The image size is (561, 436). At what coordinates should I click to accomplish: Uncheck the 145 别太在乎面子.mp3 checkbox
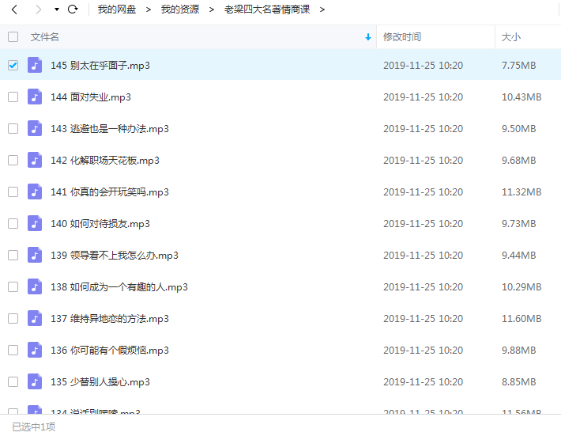click(13, 65)
